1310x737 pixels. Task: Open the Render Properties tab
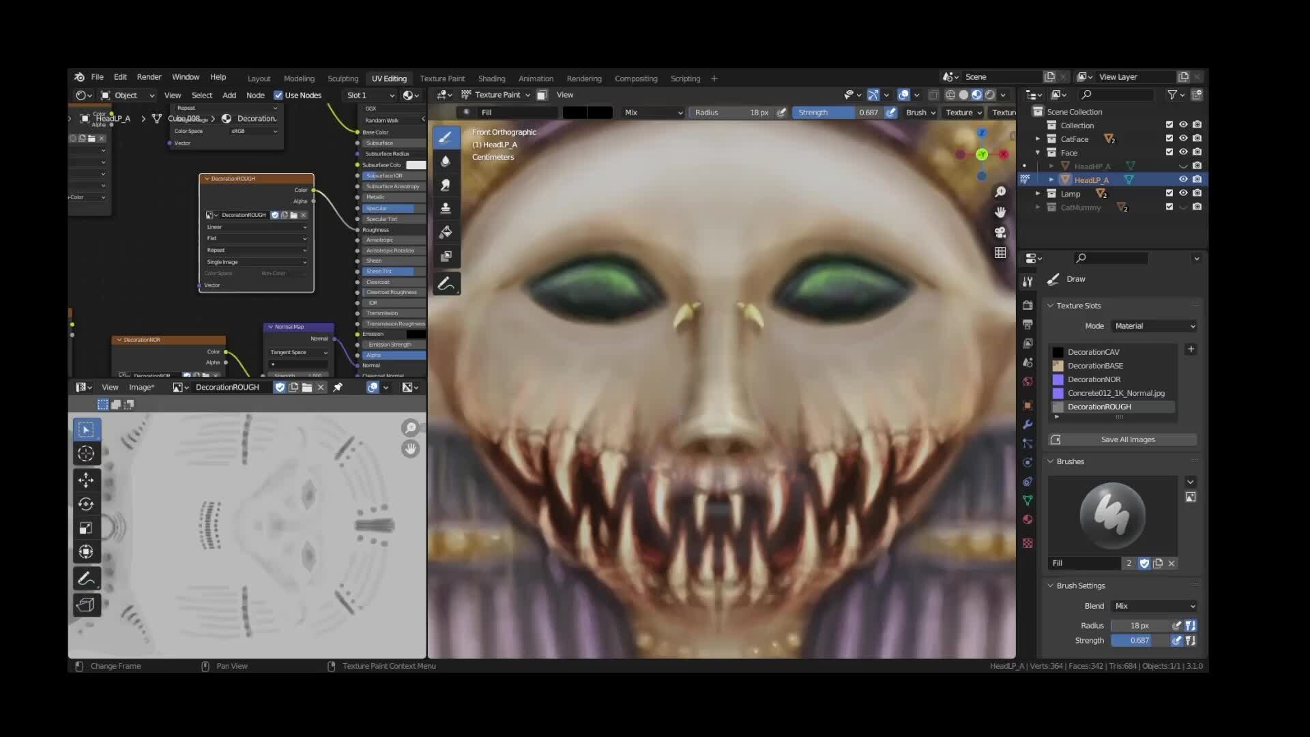point(1028,305)
